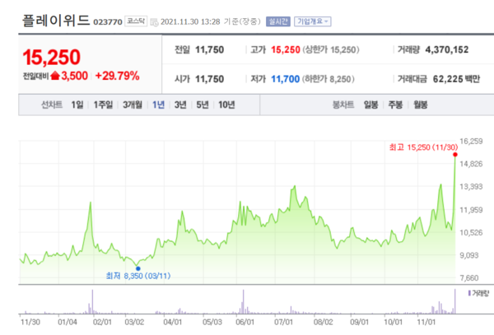Viewport: 494px width, 335px height.
Task: Click the red up-arrow change icon
Action: pyautogui.click(x=55, y=76)
